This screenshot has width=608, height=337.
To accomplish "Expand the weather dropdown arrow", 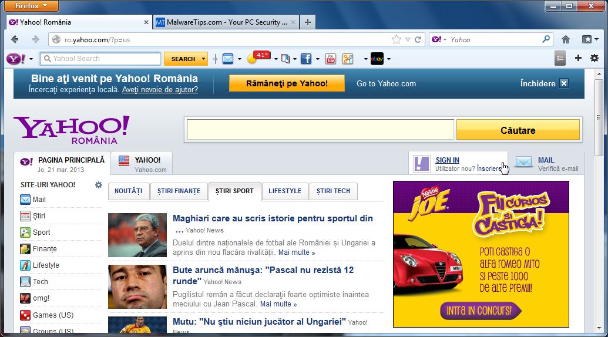I will 276,59.
